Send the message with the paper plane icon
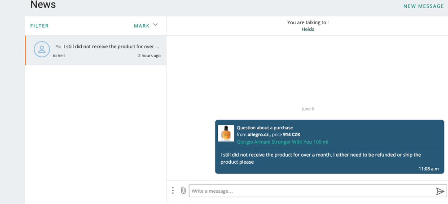448x204 pixels. coord(440,191)
